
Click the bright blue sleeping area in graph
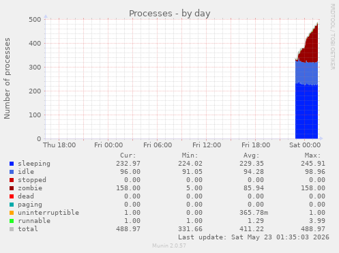tap(306, 111)
